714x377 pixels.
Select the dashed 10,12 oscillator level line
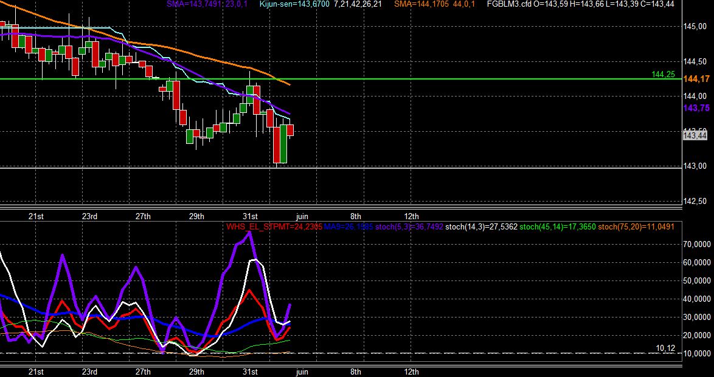point(341,353)
